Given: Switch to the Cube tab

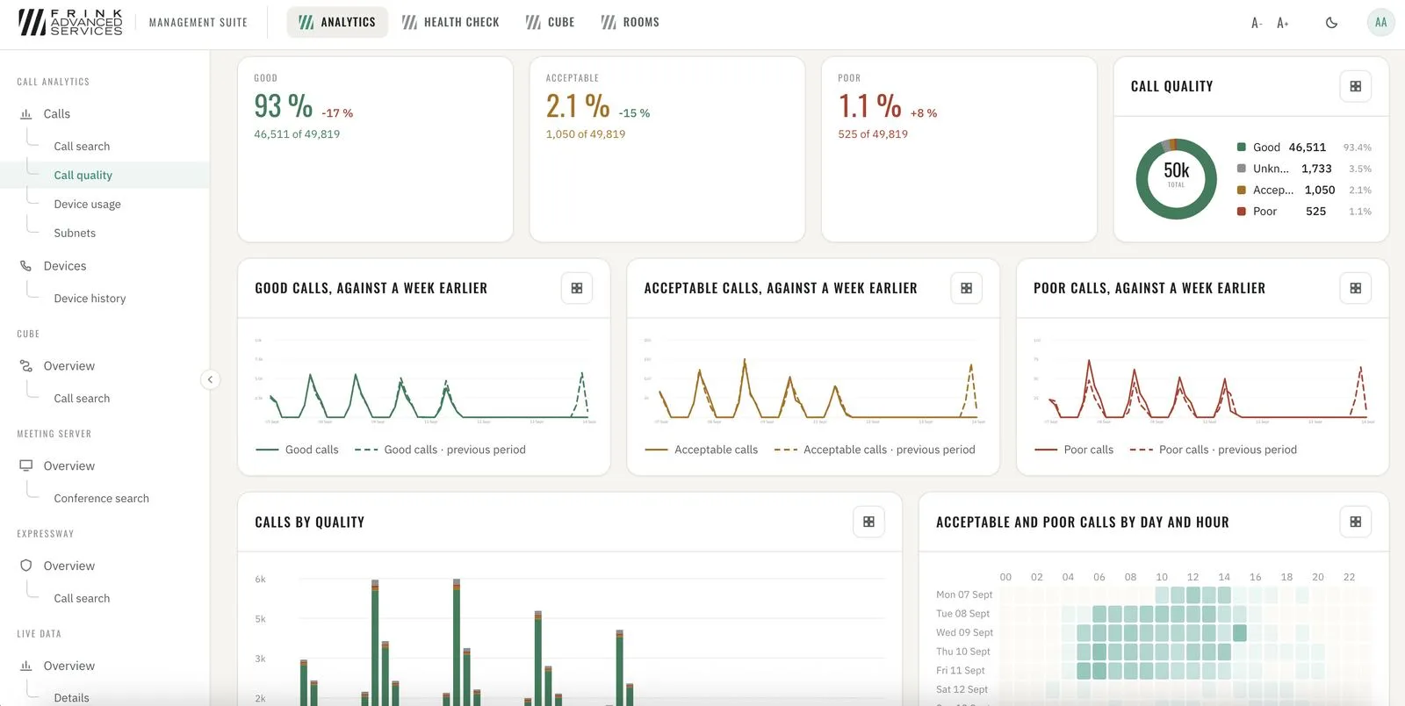Looking at the screenshot, I should (x=551, y=22).
